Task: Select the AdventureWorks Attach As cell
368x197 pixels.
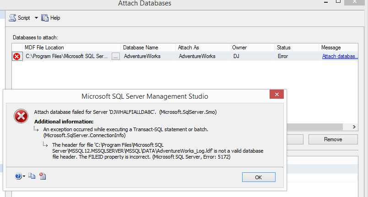Action: 203,56
